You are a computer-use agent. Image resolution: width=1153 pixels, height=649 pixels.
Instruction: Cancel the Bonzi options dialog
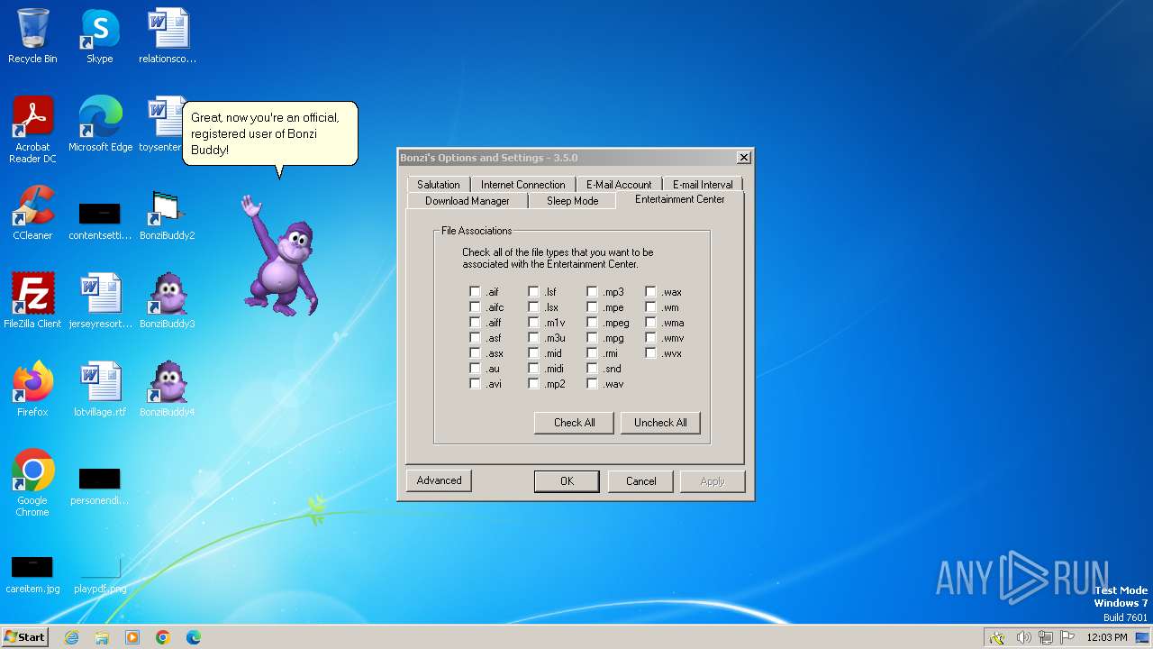[640, 481]
